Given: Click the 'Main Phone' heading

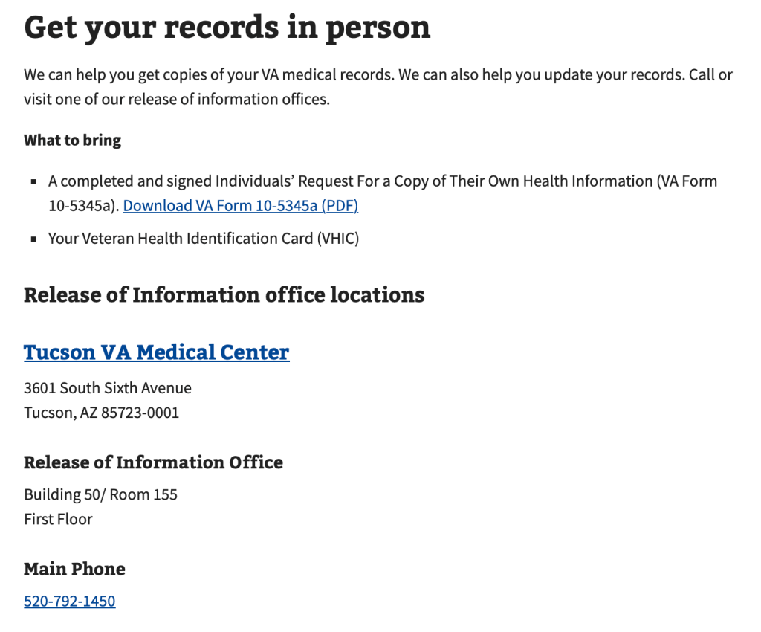Looking at the screenshot, I should pos(74,569).
